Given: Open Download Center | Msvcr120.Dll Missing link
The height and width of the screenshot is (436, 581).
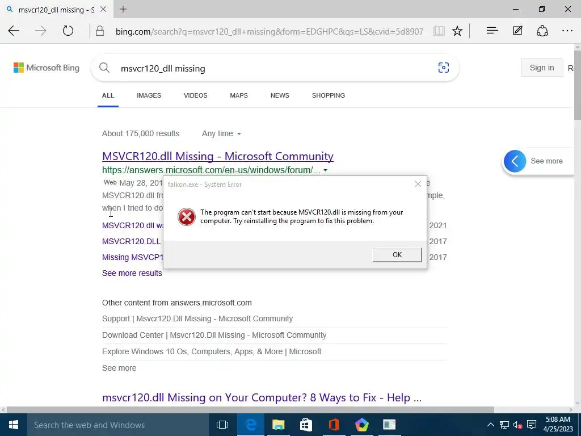Looking at the screenshot, I should click(x=214, y=335).
